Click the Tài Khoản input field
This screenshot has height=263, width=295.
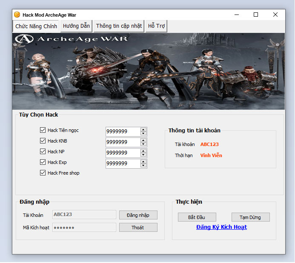[x=84, y=214]
